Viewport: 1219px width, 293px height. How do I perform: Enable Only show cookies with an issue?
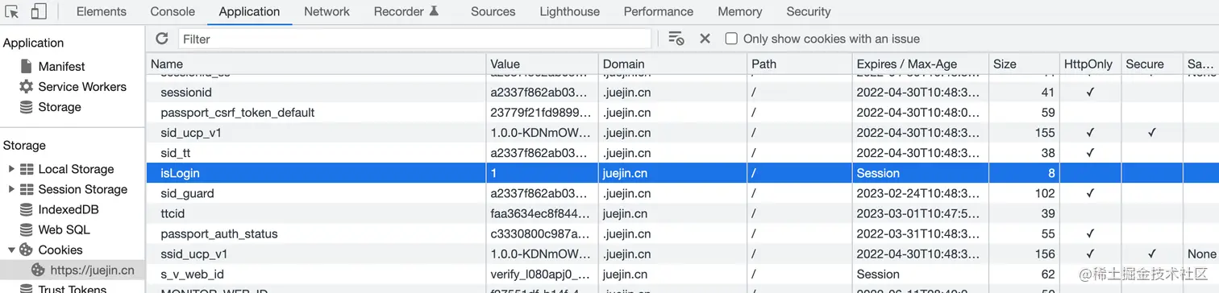(x=731, y=39)
